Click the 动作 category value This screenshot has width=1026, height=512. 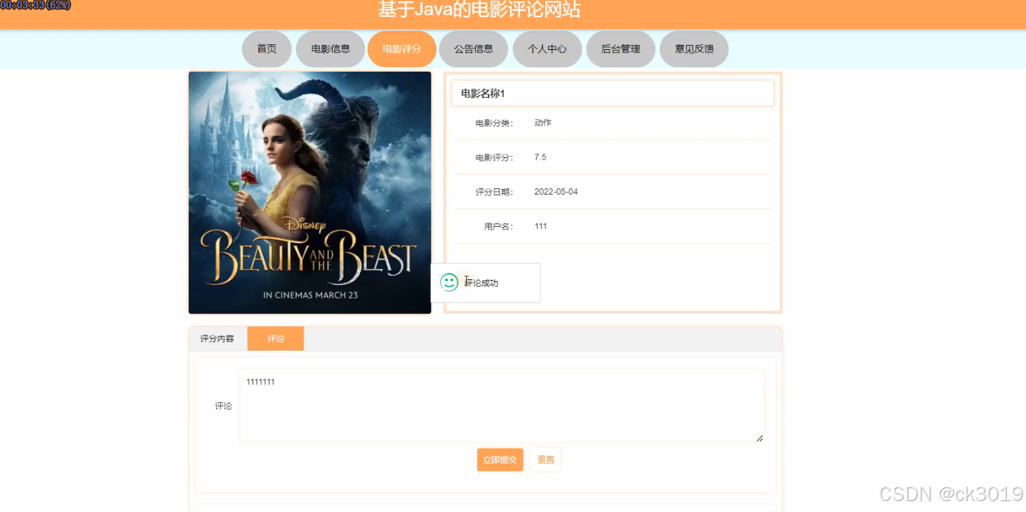point(543,123)
